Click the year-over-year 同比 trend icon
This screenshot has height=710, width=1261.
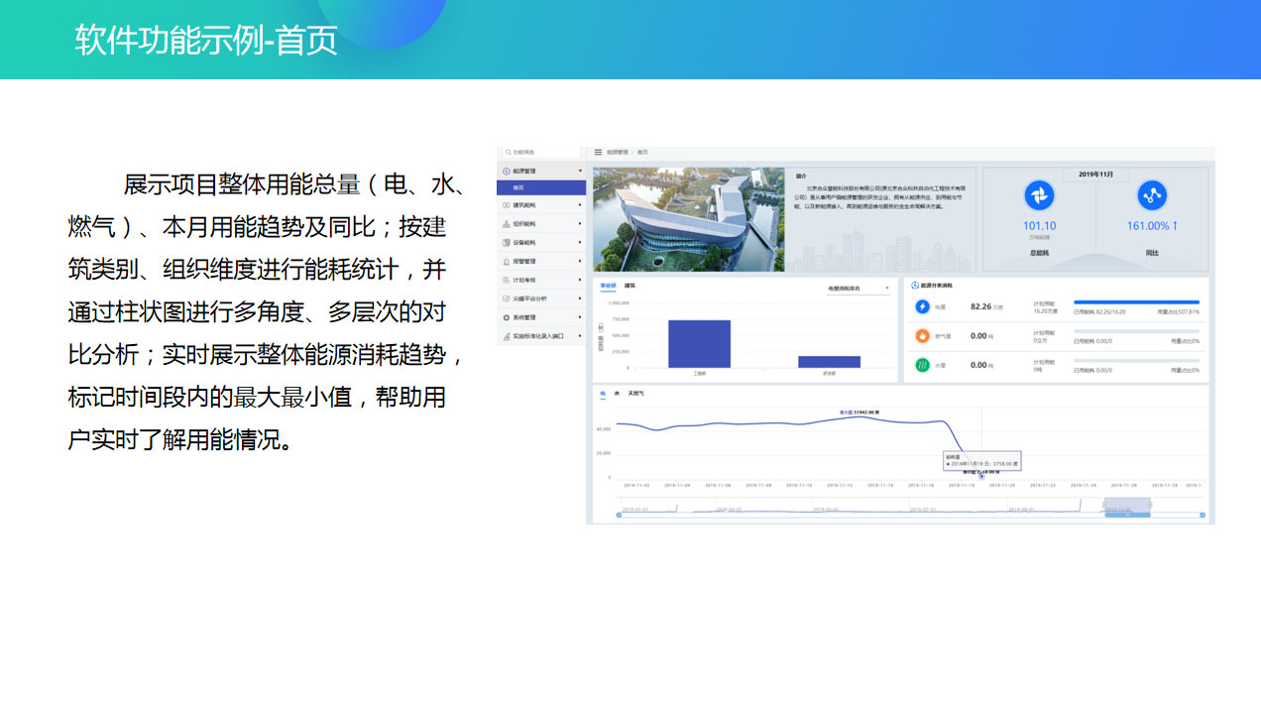1152,195
